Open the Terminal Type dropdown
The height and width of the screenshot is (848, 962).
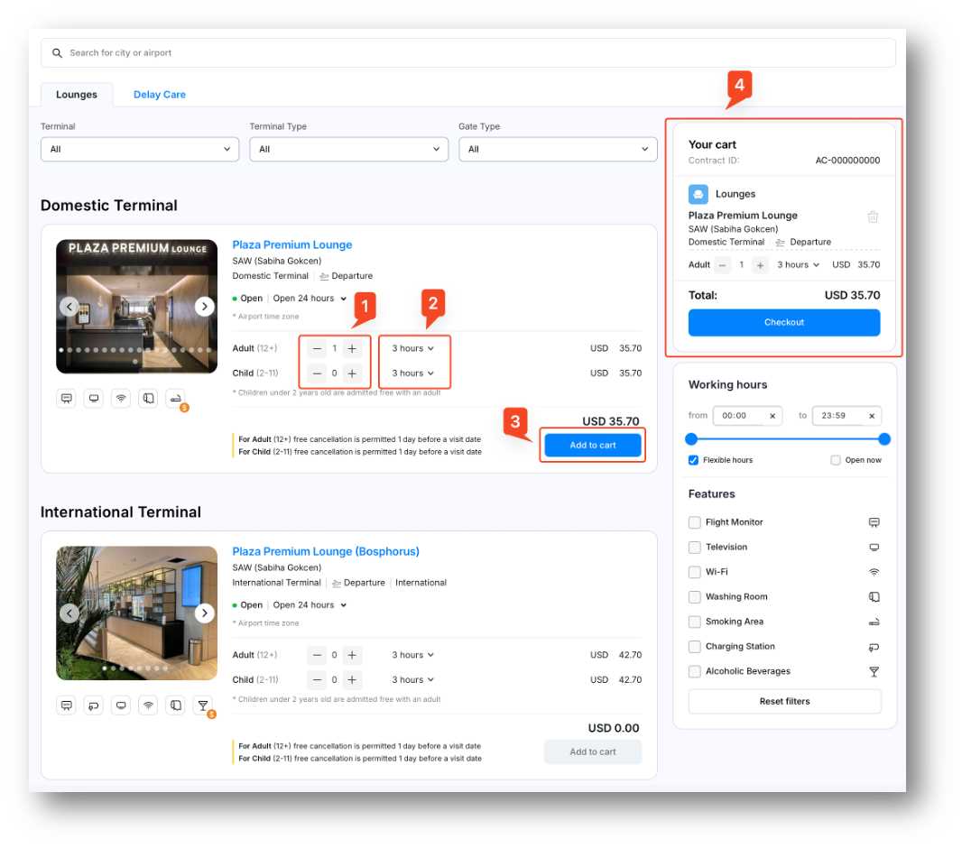point(348,149)
